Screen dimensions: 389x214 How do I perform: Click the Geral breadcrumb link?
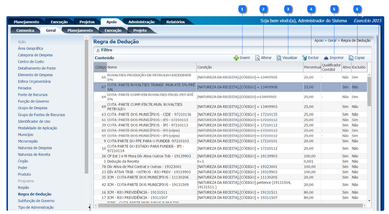[x=333, y=41]
